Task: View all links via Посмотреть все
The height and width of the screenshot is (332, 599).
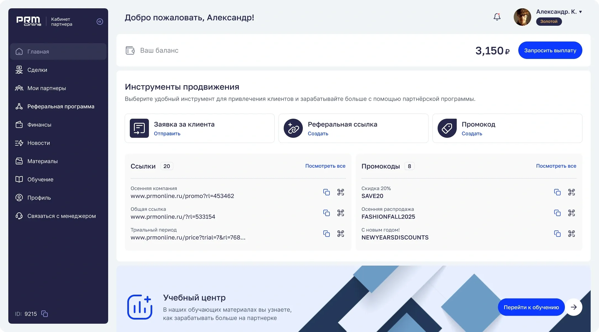Action: (325, 166)
